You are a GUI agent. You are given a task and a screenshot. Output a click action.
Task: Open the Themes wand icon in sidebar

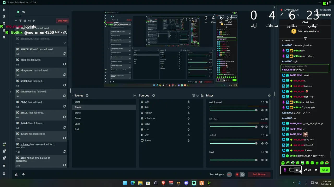[x=4, y=16]
